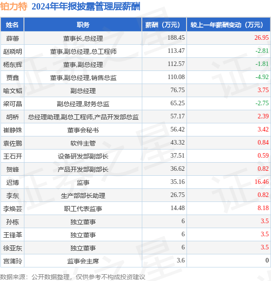271x281 pixels.
Task: Click the heading 2024年年报披露管理层薪酬
Action: (86, 7)
